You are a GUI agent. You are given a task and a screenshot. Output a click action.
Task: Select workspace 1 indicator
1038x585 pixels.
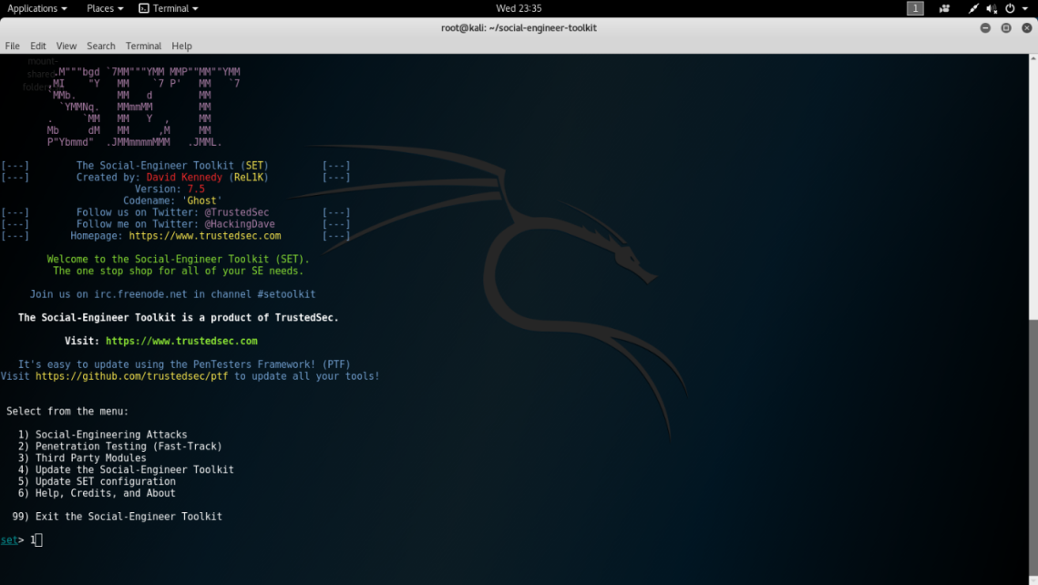click(915, 8)
